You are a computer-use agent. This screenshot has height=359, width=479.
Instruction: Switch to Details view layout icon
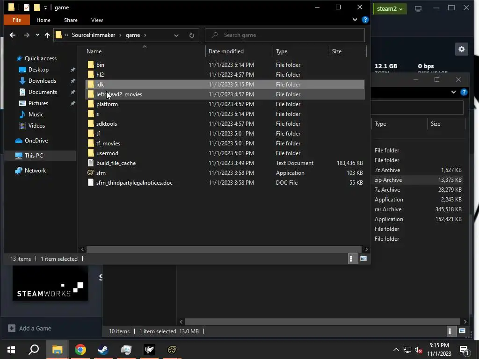click(x=353, y=259)
